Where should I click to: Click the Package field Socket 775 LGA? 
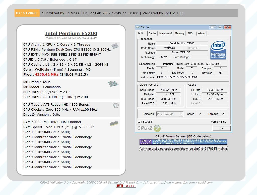coord(182,52)
